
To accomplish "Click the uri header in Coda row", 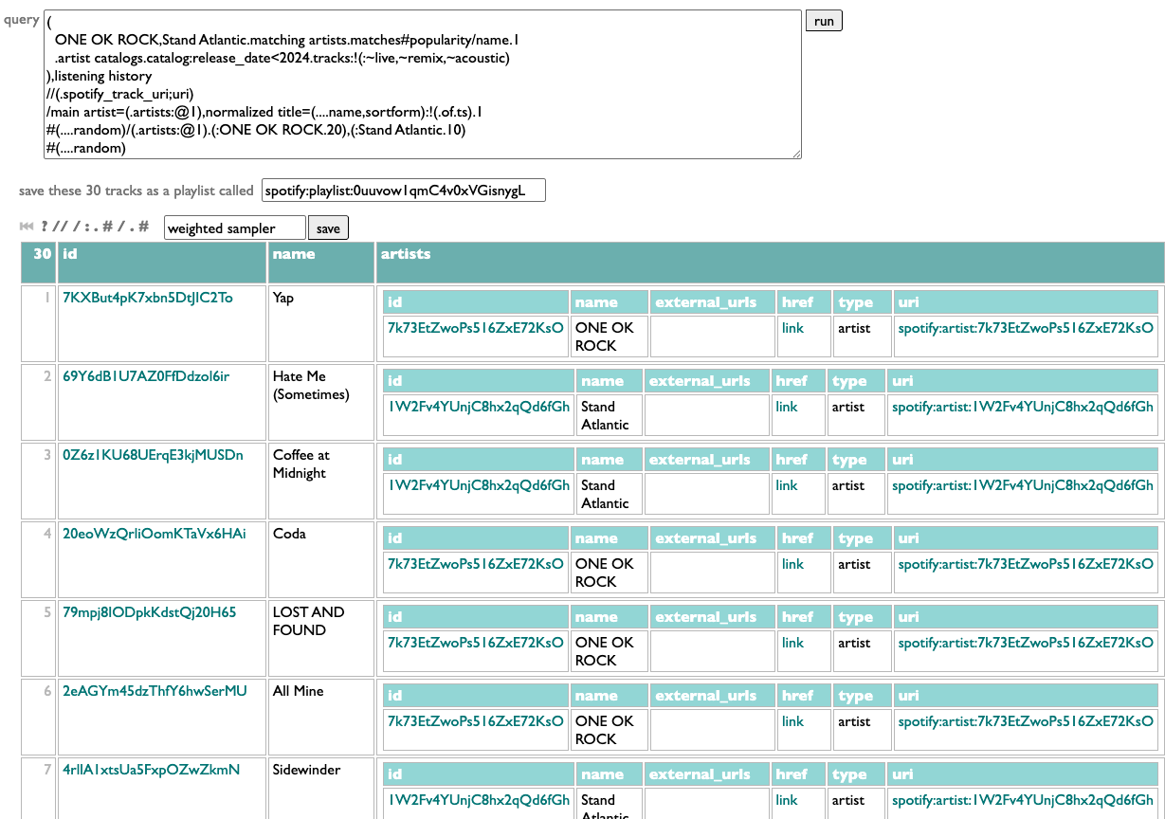I will (x=1026, y=538).
